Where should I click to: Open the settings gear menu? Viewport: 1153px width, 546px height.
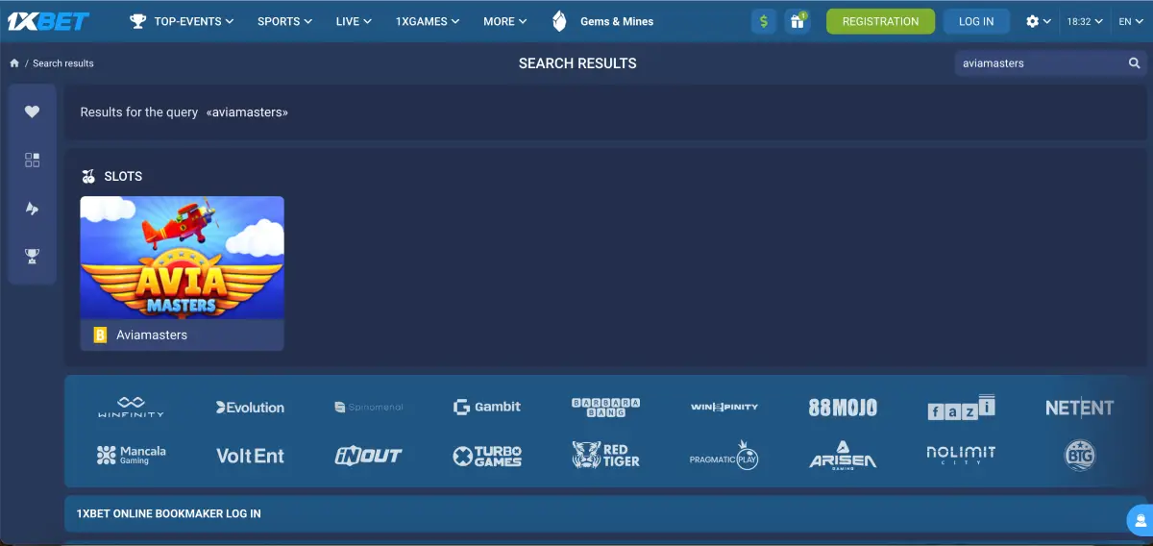coord(1038,21)
